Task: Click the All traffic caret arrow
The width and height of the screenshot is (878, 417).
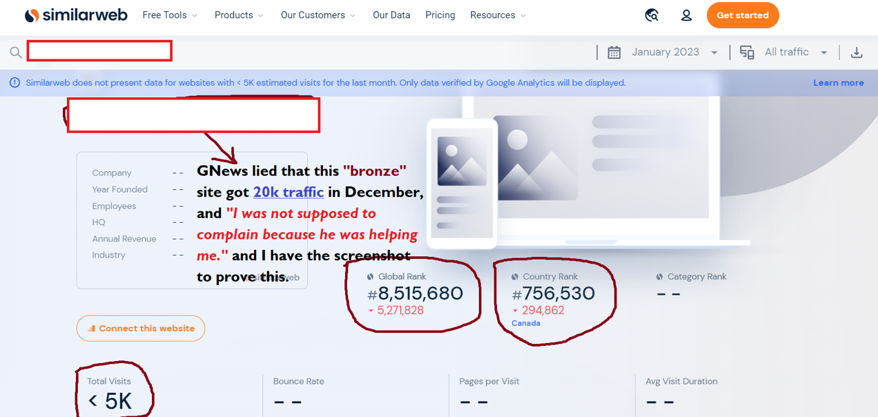Action: click(823, 53)
